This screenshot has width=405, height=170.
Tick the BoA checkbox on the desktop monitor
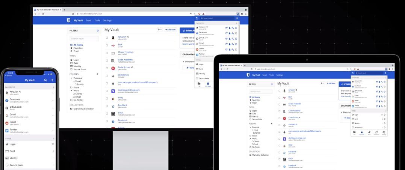pos(107,45)
